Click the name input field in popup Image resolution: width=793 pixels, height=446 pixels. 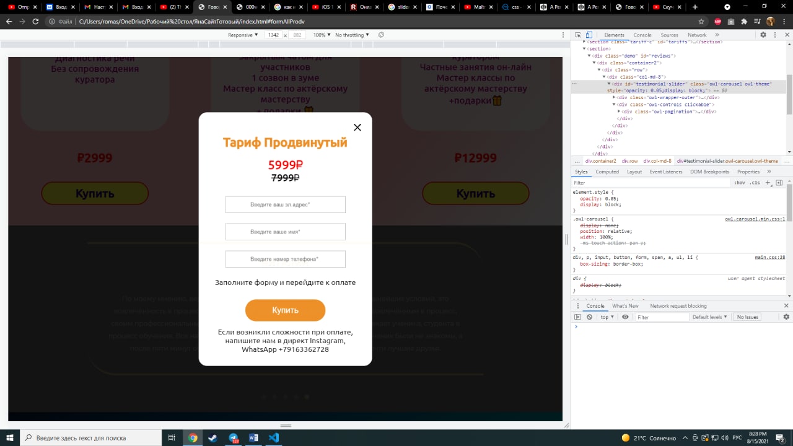(286, 232)
